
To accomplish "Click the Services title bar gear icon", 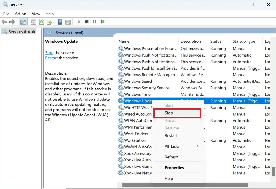I will tap(5, 4).
